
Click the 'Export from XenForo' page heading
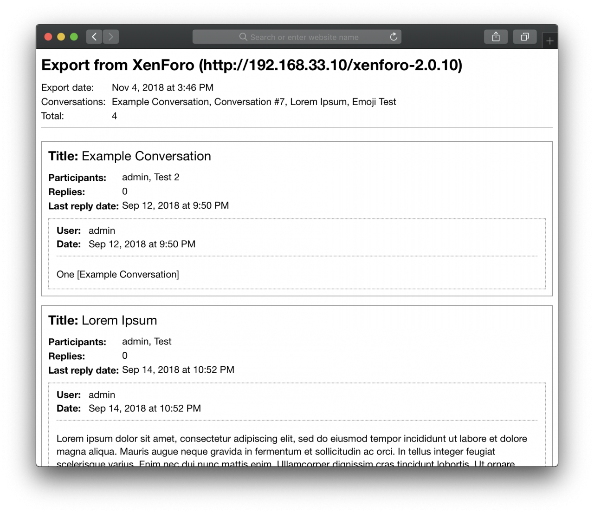pos(252,65)
